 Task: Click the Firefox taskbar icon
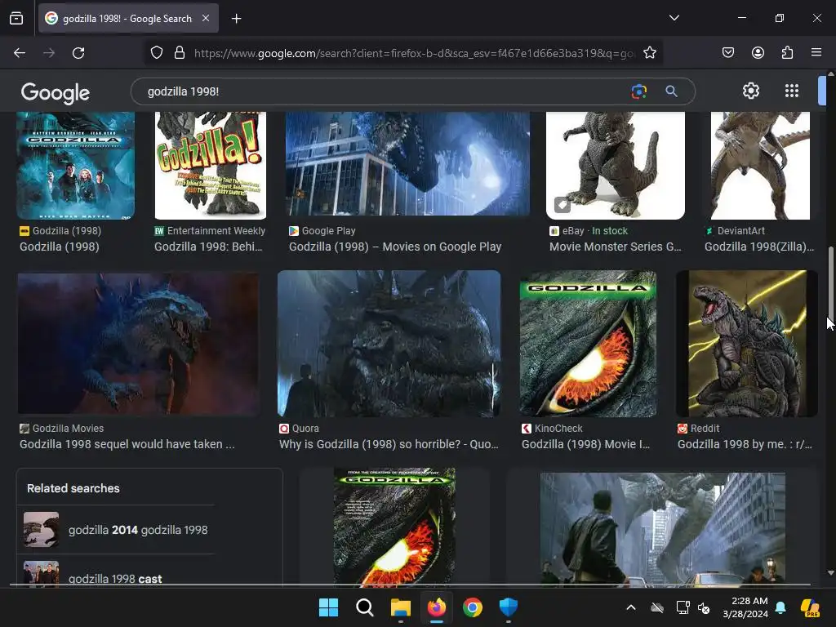(437, 607)
